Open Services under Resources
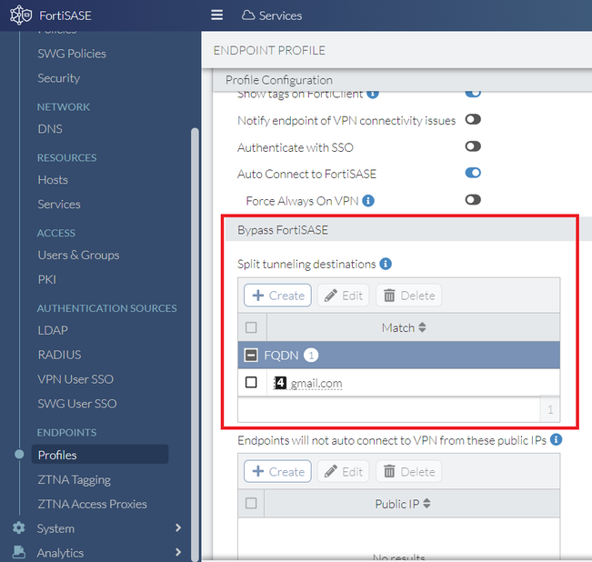Image resolution: width=592 pixels, height=562 pixels. 59,205
